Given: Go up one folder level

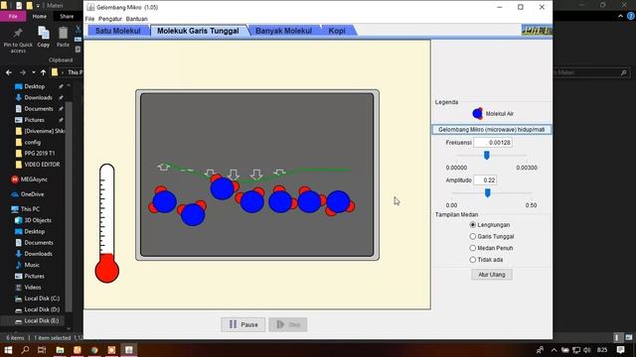Looking at the screenshot, I should [43, 72].
